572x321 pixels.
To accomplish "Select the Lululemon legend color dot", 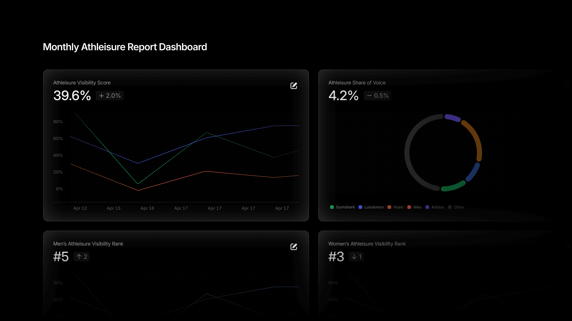I will pyautogui.click(x=360, y=207).
